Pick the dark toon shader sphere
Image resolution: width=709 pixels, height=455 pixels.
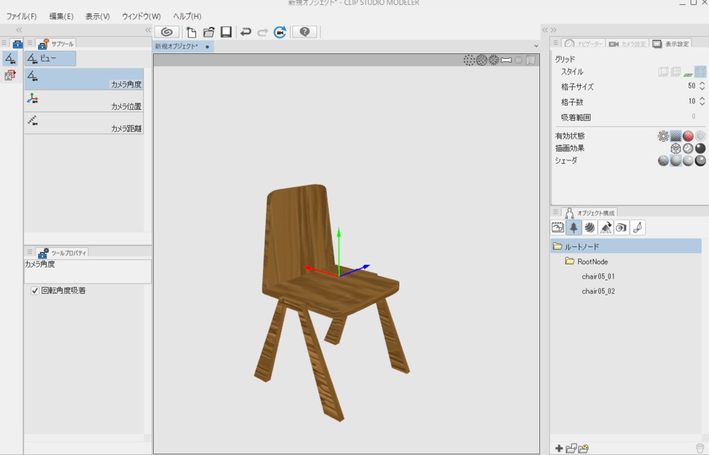click(x=700, y=160)
